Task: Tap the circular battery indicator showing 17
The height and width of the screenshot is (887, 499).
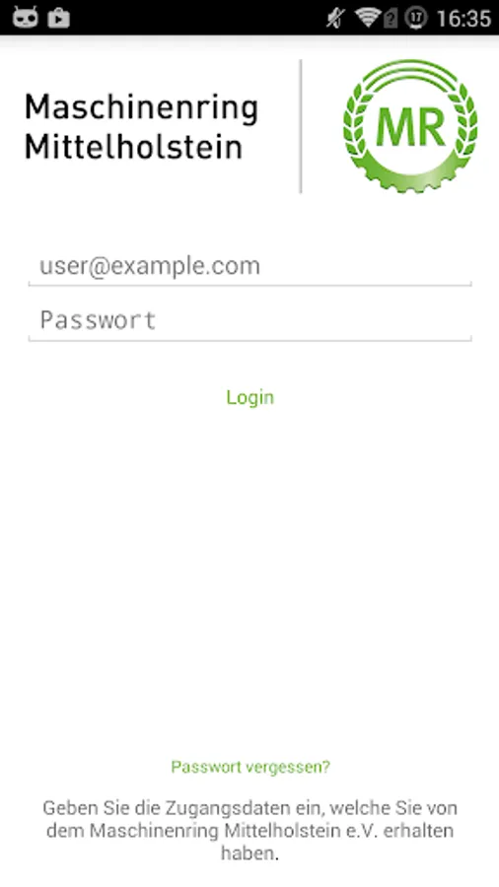Action: (416, 18)
